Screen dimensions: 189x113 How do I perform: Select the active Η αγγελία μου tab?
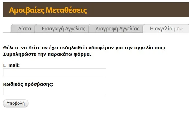[166, 28]
